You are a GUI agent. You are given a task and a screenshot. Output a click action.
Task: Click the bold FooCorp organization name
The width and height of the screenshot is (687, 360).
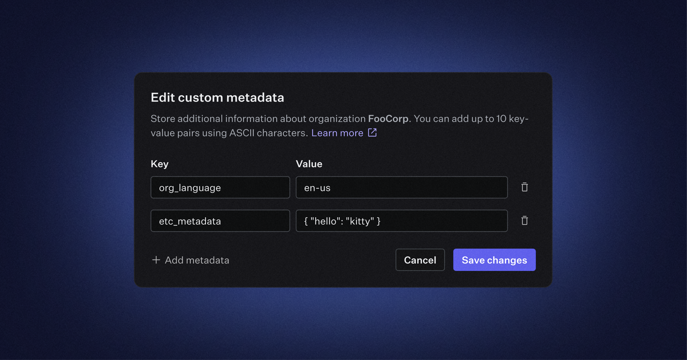[388, 118]
